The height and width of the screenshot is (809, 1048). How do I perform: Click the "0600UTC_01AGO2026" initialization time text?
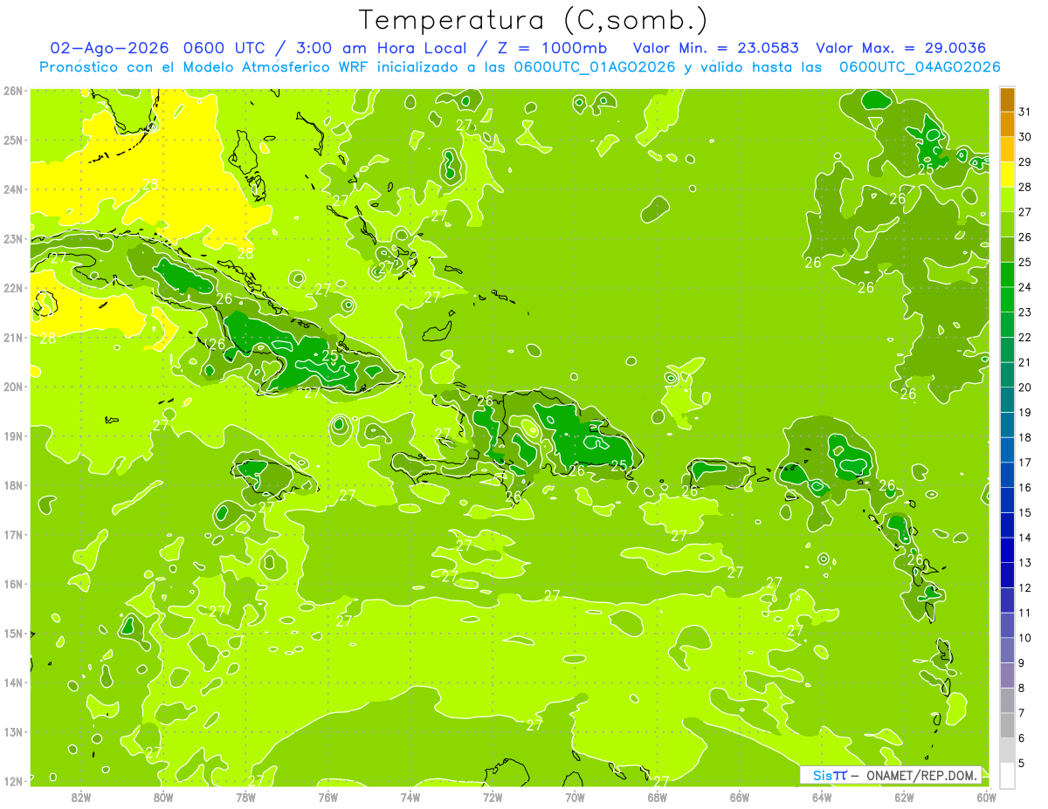[595, 67]
